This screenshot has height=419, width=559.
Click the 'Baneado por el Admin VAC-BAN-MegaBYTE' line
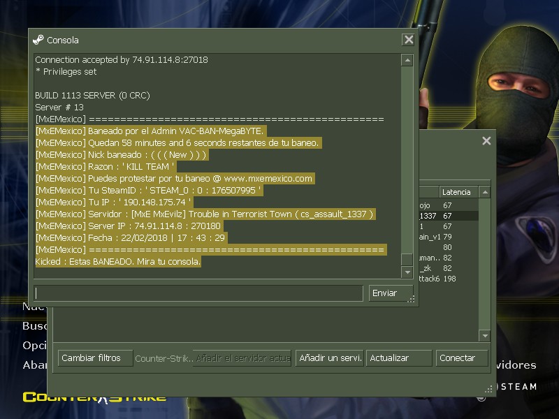[x=150, y=131]
